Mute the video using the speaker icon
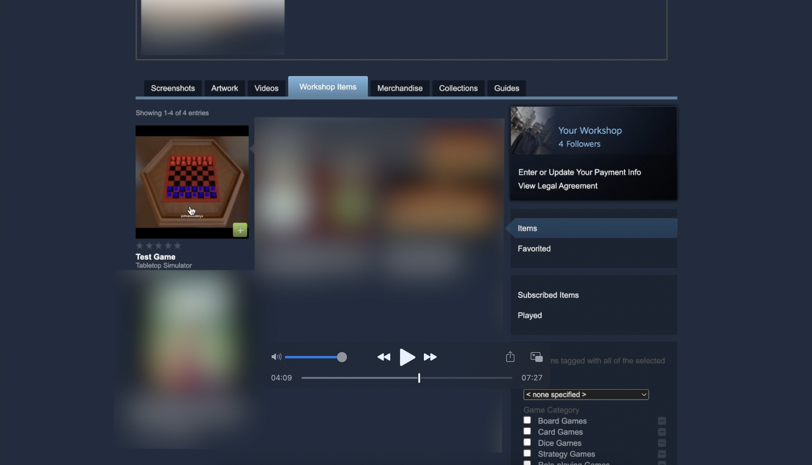 (x=276, y=357)
